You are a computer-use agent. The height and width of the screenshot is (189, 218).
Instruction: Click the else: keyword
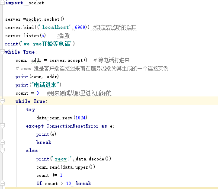click(33, 151)
